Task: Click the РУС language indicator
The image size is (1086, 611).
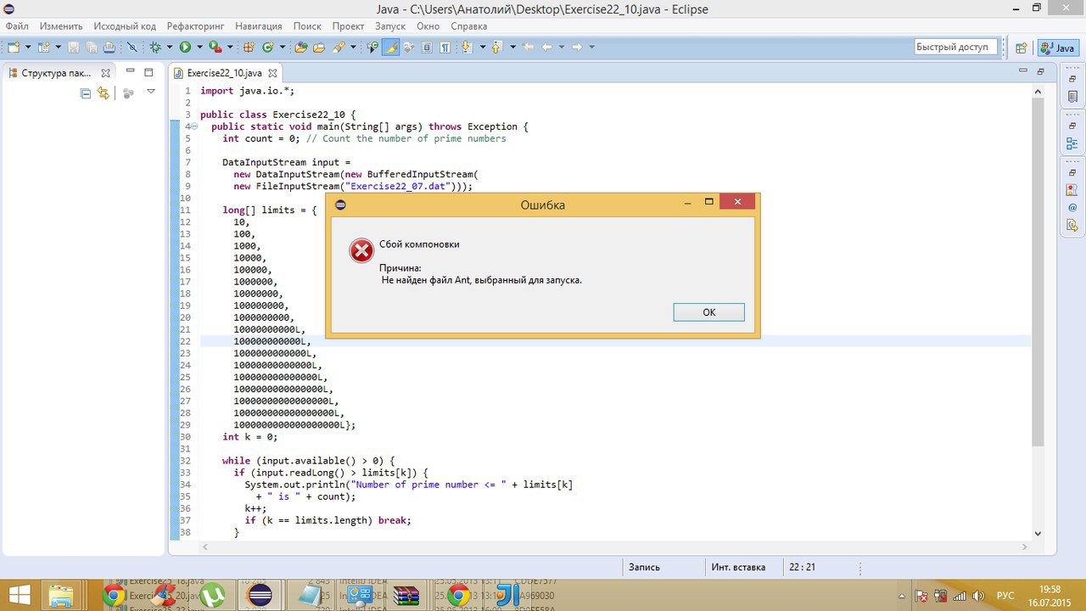Action: (1005, 595)
